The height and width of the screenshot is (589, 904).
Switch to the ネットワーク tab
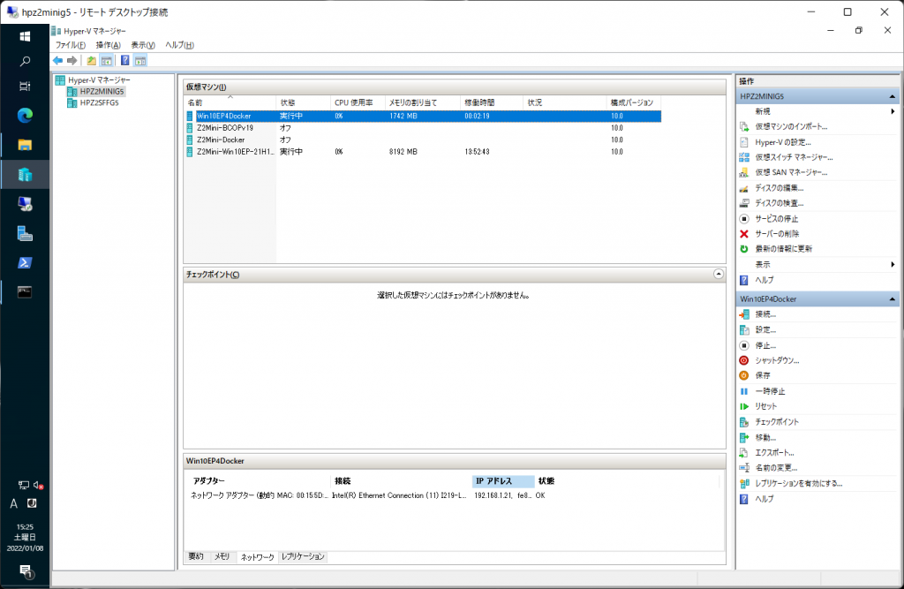pos(257,556)
